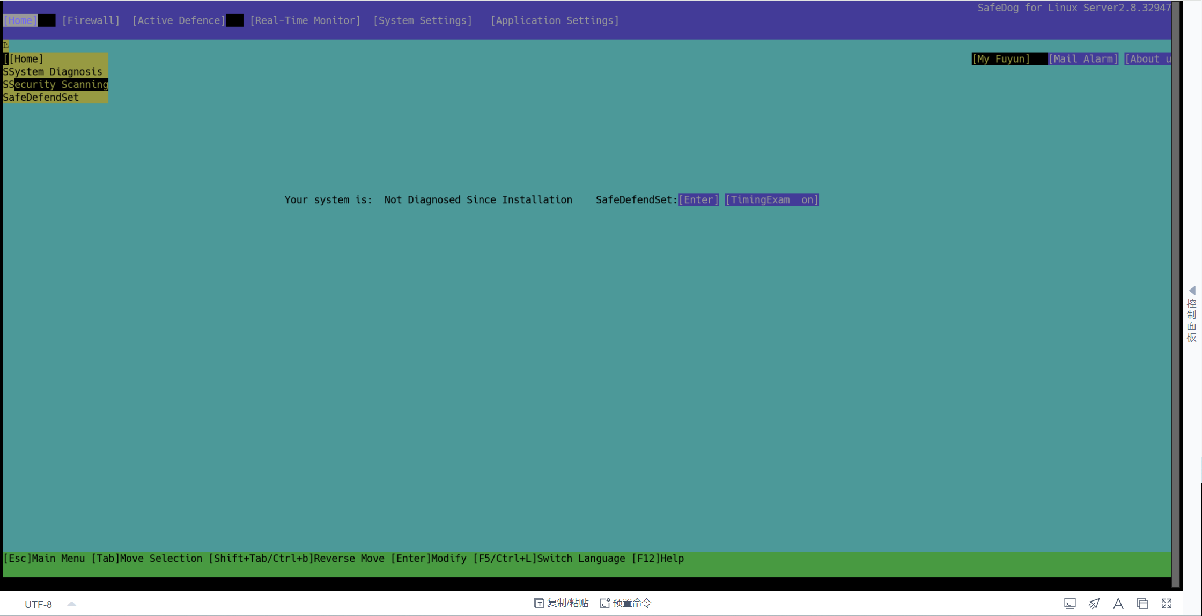Viewport: 1202px width, 616px height.
Task: Open the terminal icon in the bottom toolbar
Action: [x=1071, y=604]
